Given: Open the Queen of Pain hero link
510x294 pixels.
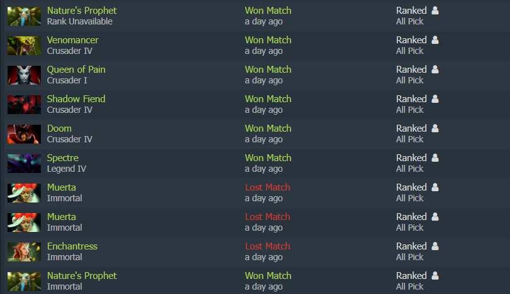Looking at the screenshot, I should [x=76, y=70].
